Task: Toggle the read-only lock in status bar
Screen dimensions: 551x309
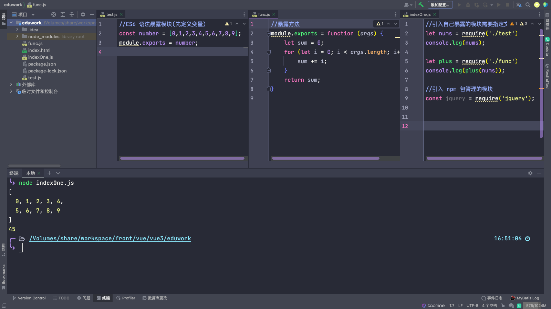Action: (503, 306)
